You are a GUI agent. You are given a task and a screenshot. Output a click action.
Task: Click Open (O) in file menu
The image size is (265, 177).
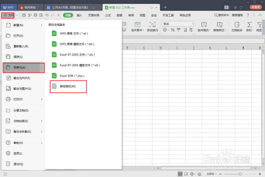24,36
